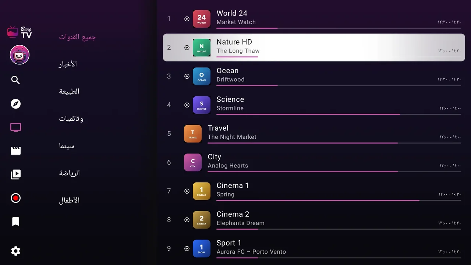This screenshot has width=471, height=265.
Task: Select the Driftwood program title
Action: [x=230, y=79]
